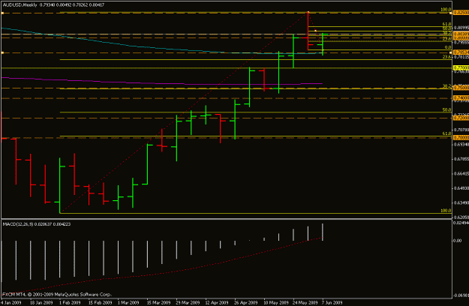Select the orange 0.7200 price tag
469x306 pixels.
461,118
